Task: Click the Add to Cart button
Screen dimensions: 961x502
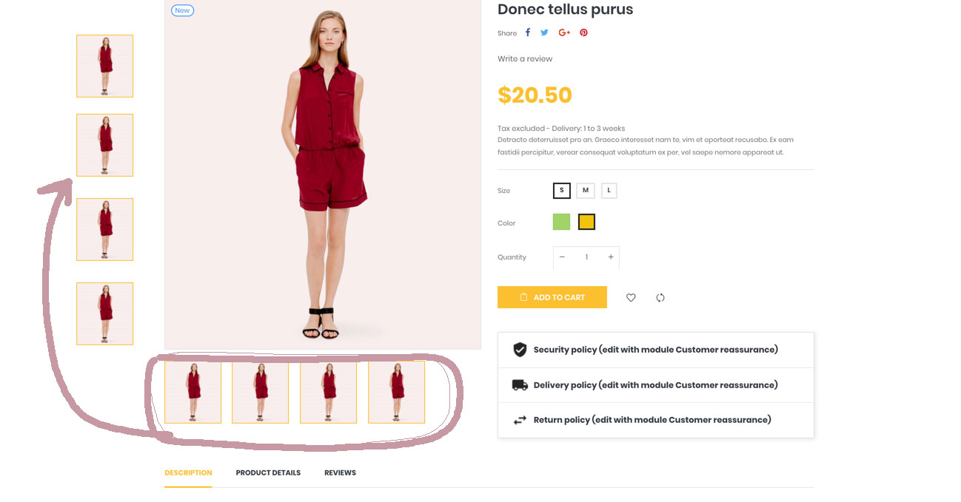Action: (x=552, y=297)
